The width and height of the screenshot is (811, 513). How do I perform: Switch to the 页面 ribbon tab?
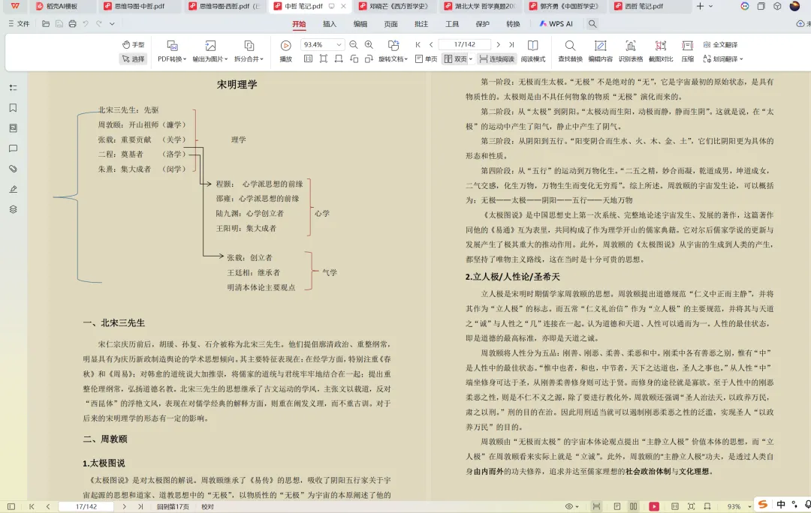pos(390,24)
